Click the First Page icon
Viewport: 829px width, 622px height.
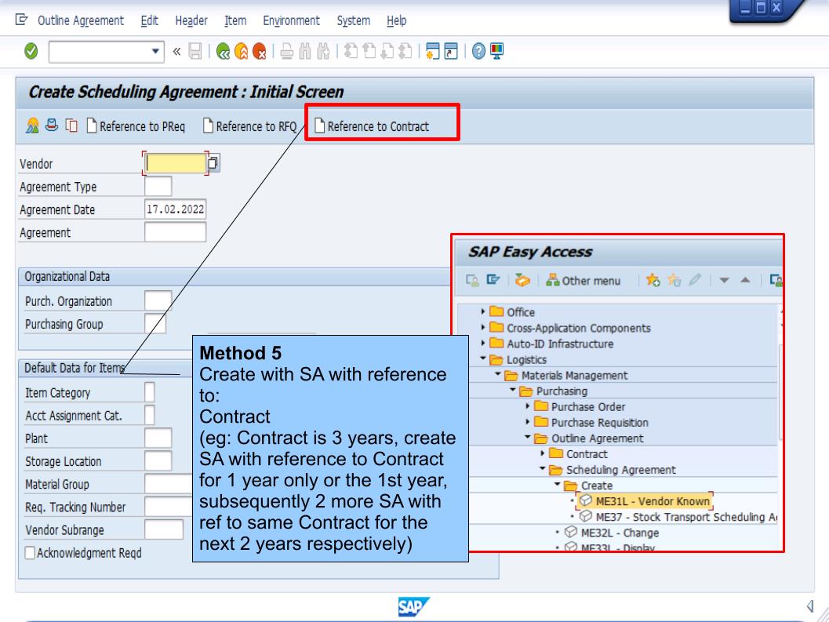tap(351, 51)
